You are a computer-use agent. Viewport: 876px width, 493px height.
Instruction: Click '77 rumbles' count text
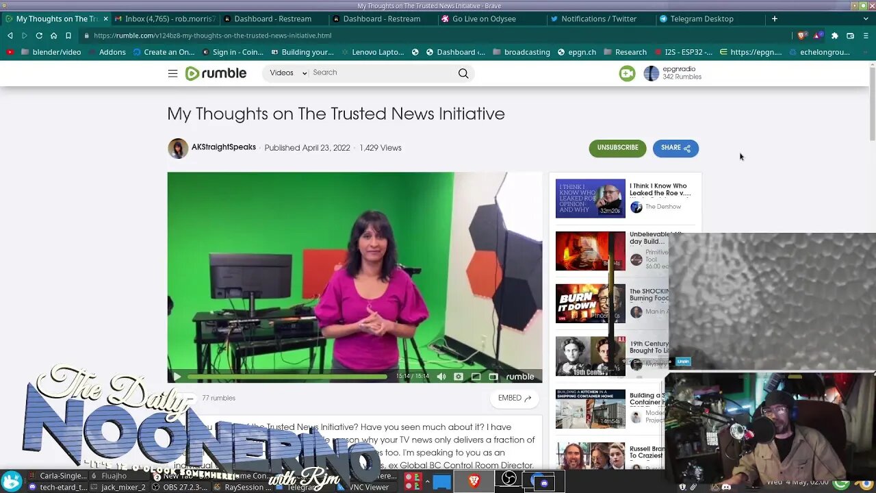(218, 399)
